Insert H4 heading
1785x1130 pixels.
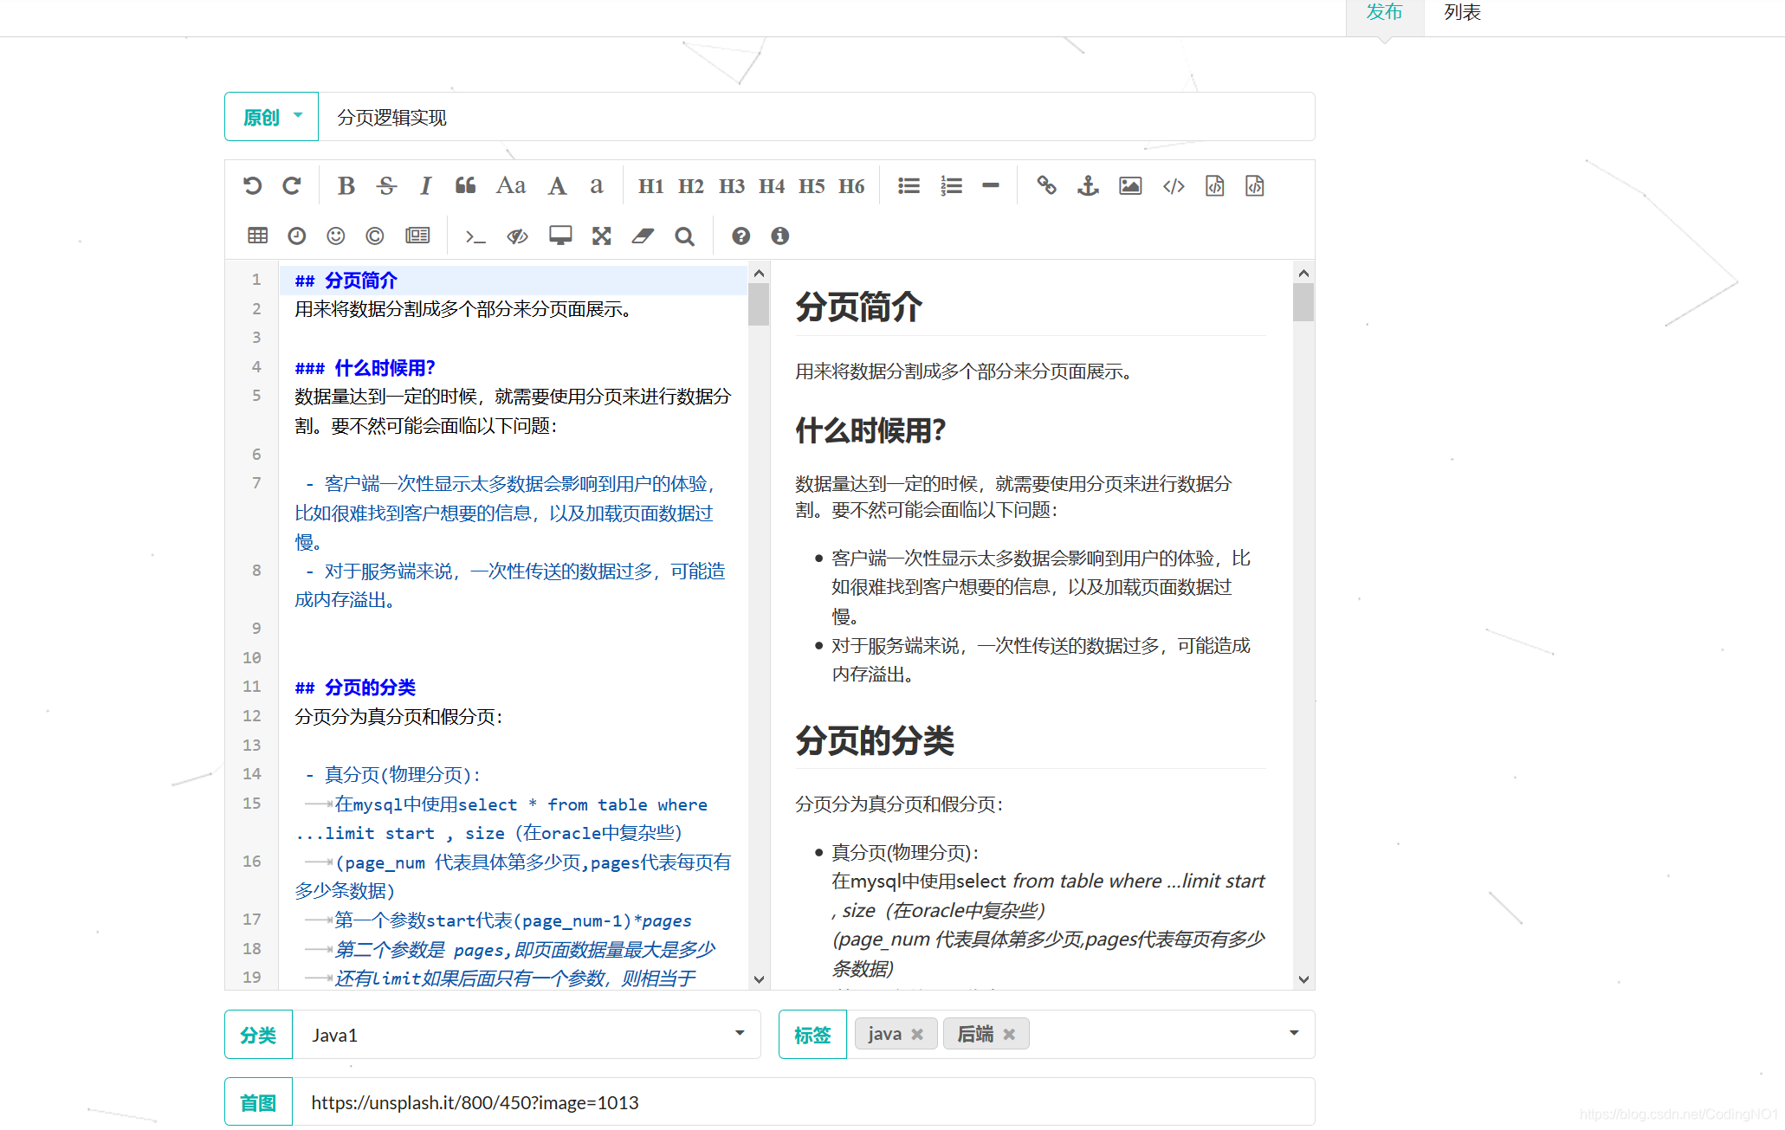pyautogui.click(x=772, y=186)
